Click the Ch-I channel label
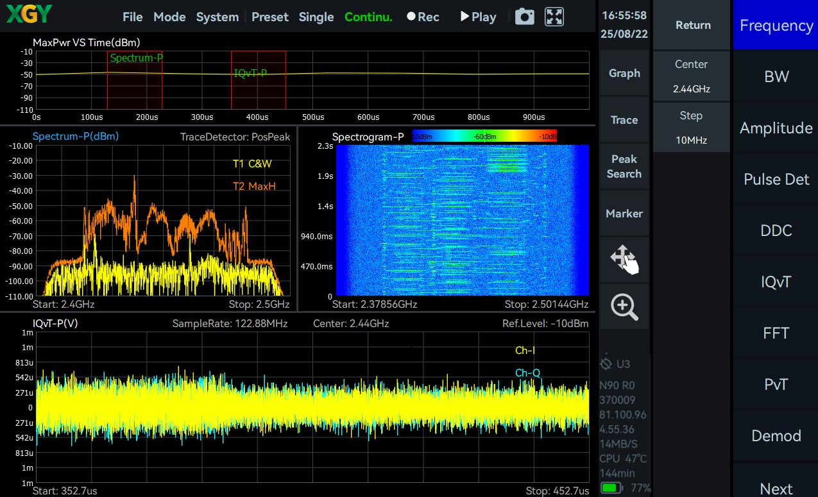Viewport: 818px width, 497px height. (x=525, y=350)
